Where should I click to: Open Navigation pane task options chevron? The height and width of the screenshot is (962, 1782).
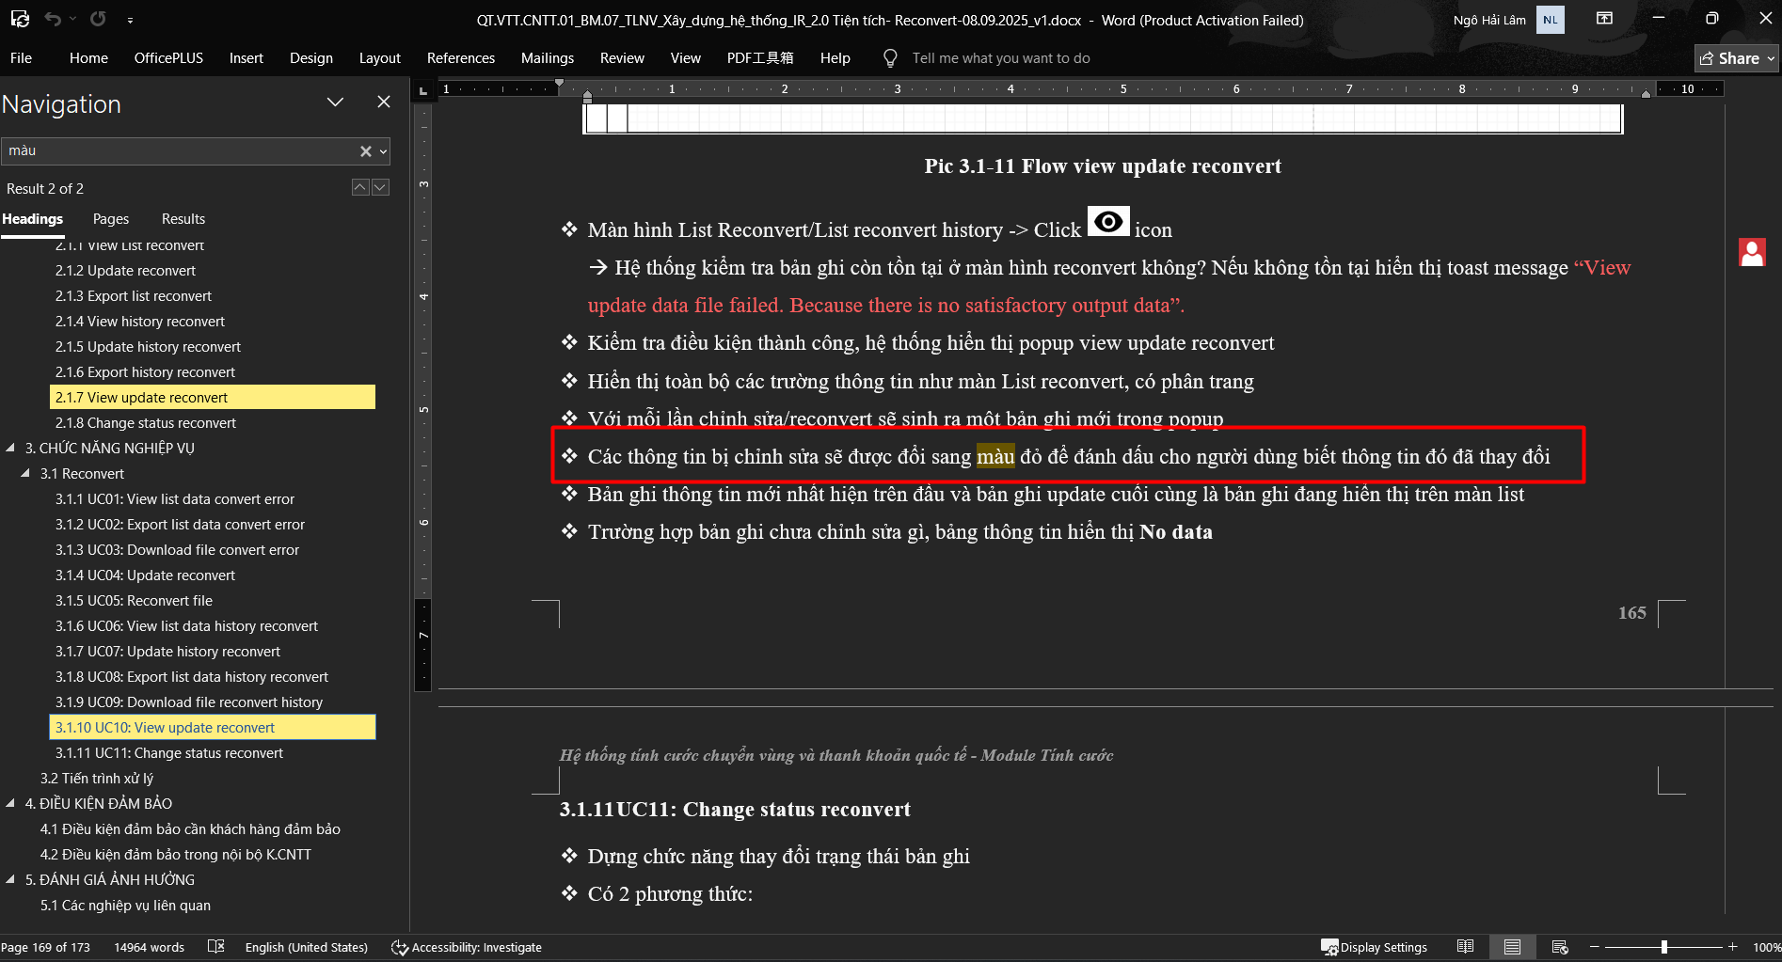coord(335,103)
